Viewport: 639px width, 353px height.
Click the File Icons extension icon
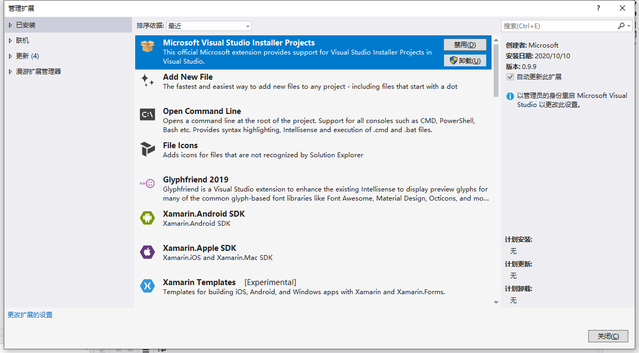click(x=147, y=149)
